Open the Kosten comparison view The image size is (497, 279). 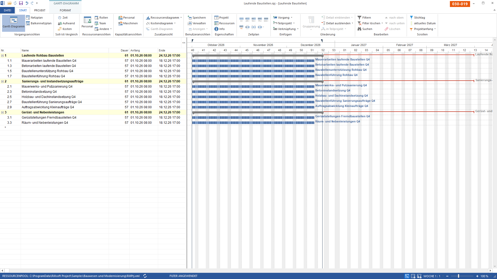(65, 29)
